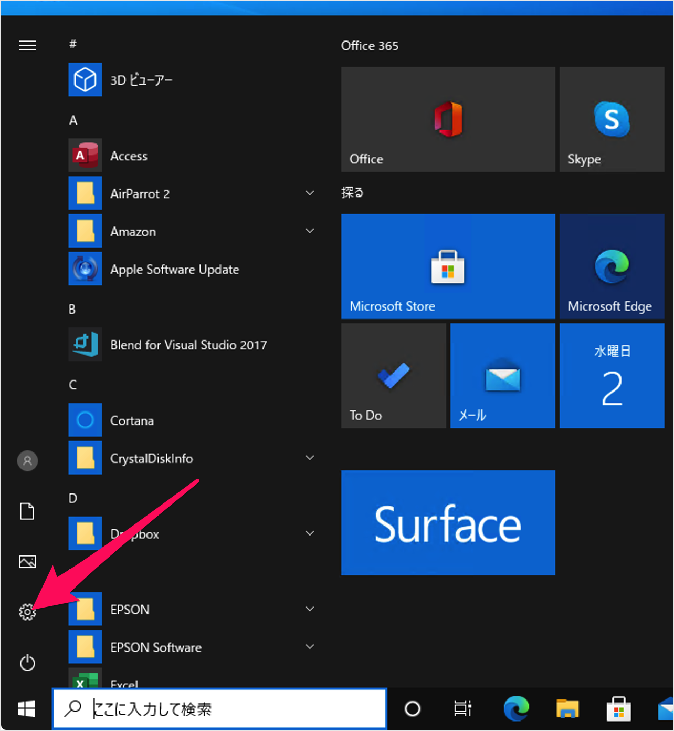
Task: Open Microsoft To Do tile
Action: 393,375
